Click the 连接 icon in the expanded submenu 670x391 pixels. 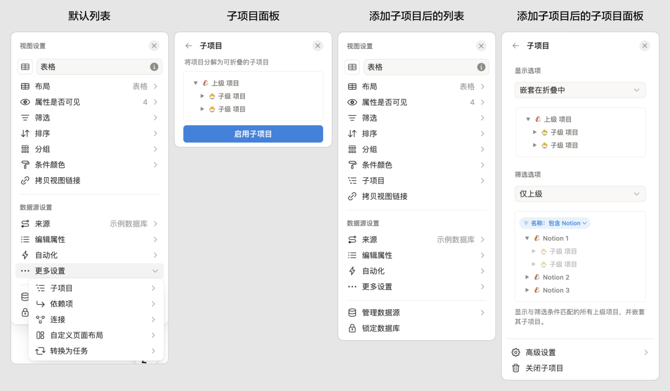click(40, 320)
